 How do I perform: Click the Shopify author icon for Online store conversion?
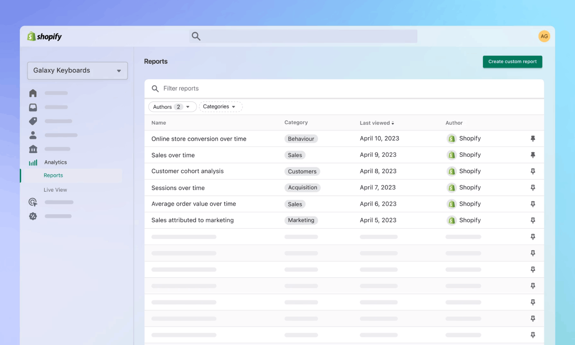click(452, 138)
